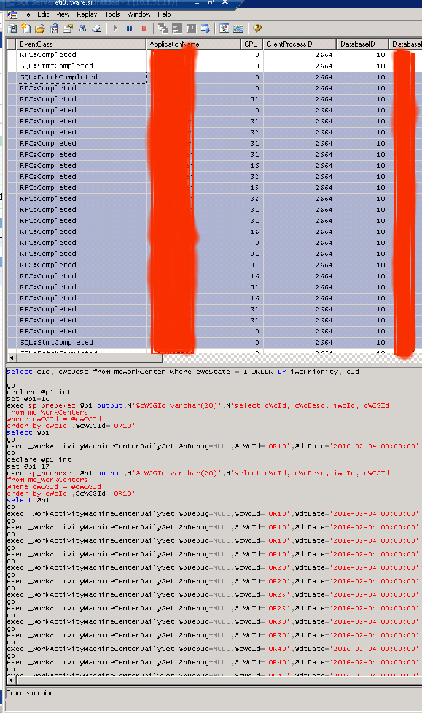The image size is (422, 713).
Task: Close the Profiler window
Action: 225,2
